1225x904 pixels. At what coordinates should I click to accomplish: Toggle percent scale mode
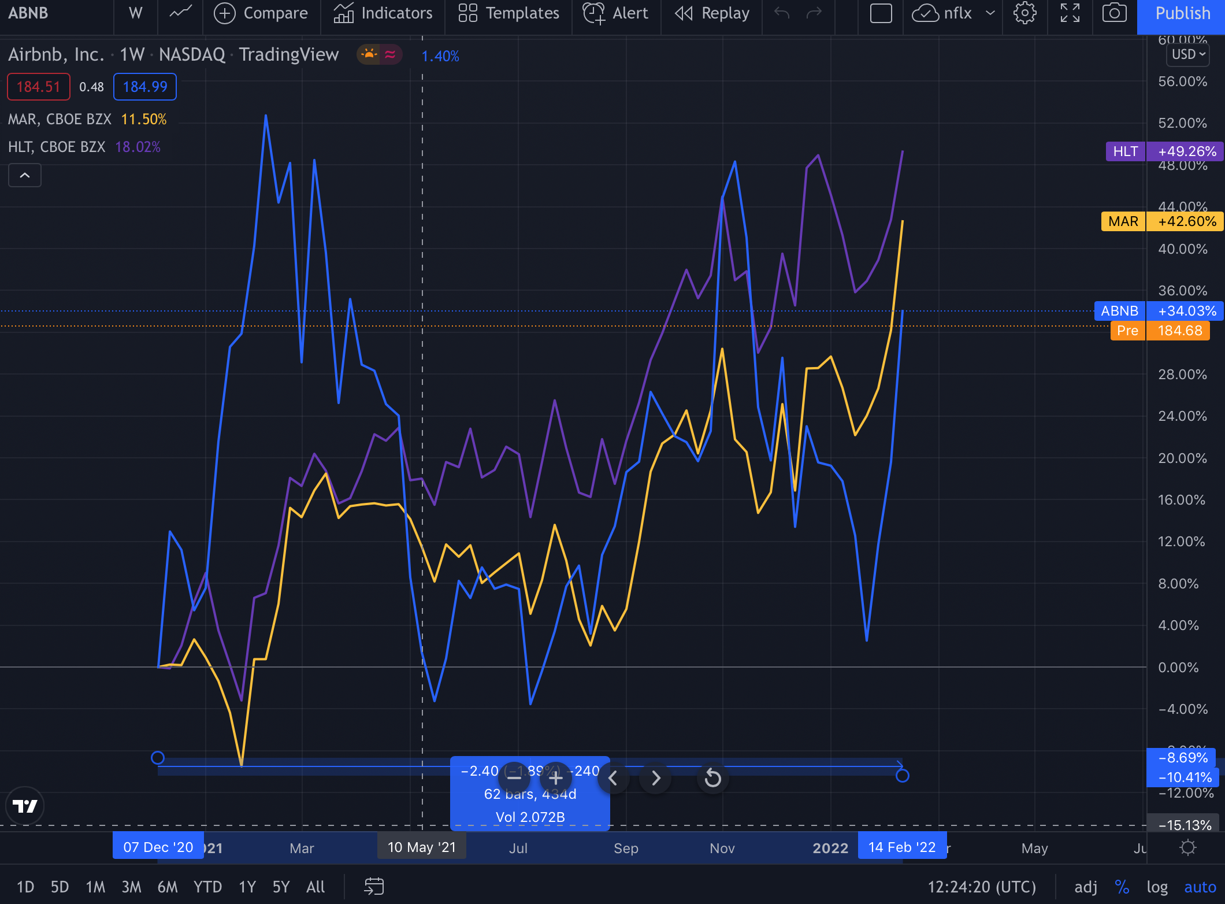coord(1122,887)
